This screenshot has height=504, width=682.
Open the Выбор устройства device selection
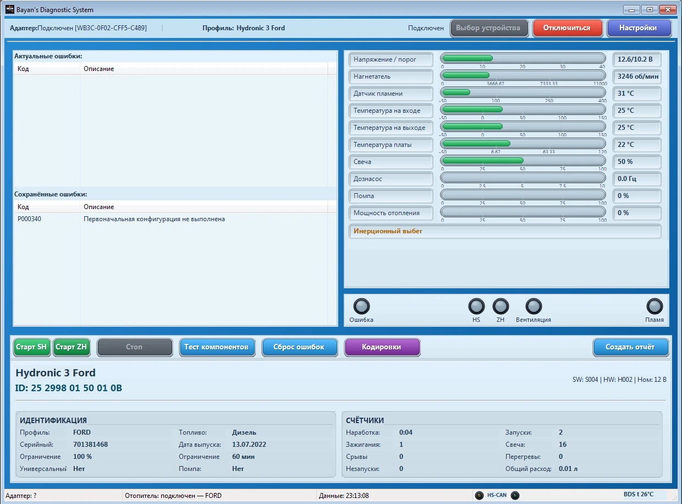[489, 28]
